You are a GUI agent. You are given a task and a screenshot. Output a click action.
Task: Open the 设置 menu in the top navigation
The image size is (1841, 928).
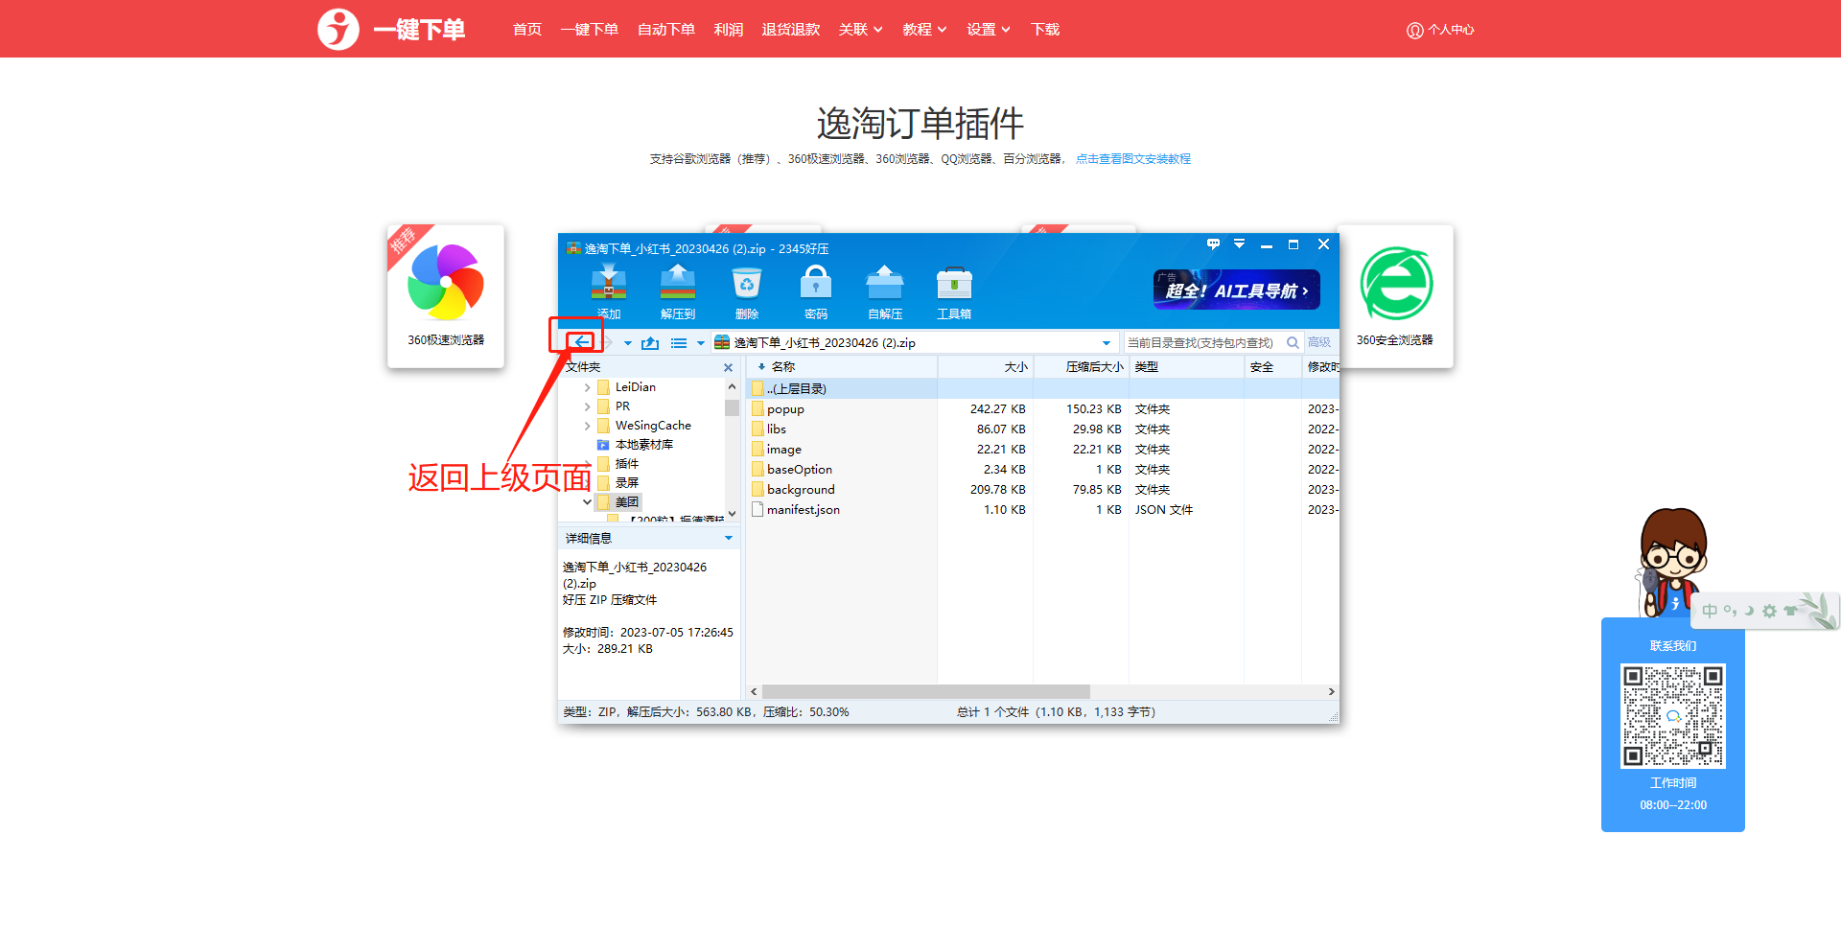point(988,30)
